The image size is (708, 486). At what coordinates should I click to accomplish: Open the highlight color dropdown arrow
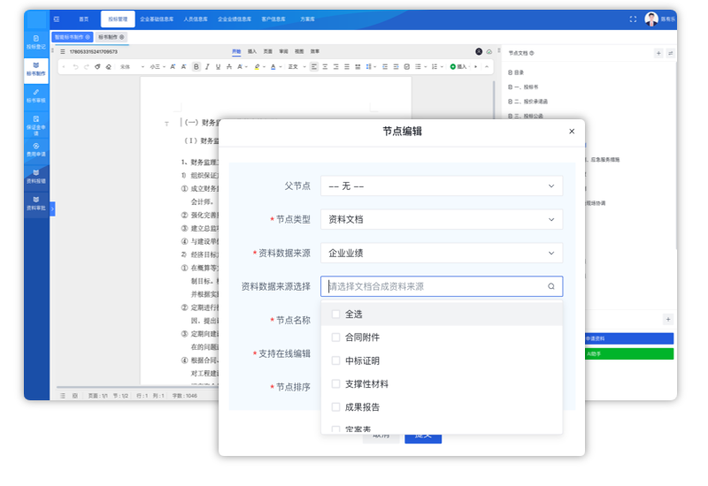[264, 67]
